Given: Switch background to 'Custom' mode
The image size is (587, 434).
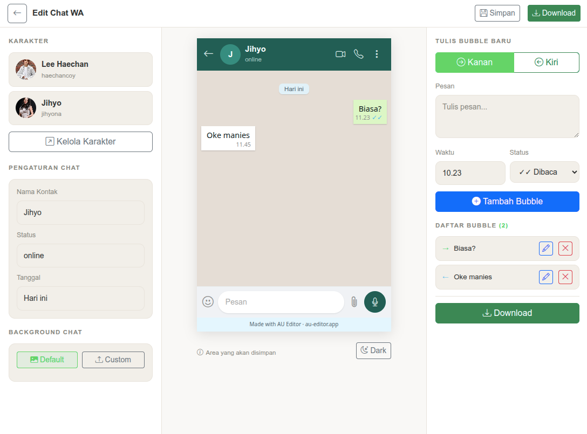Looking at the screenshot, I should point(113,360).
